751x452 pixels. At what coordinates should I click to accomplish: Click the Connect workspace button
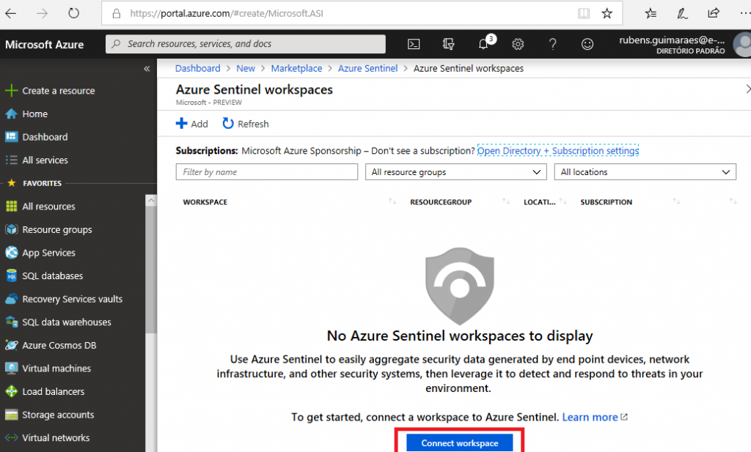pyautogui.click(x=460, y=443)
